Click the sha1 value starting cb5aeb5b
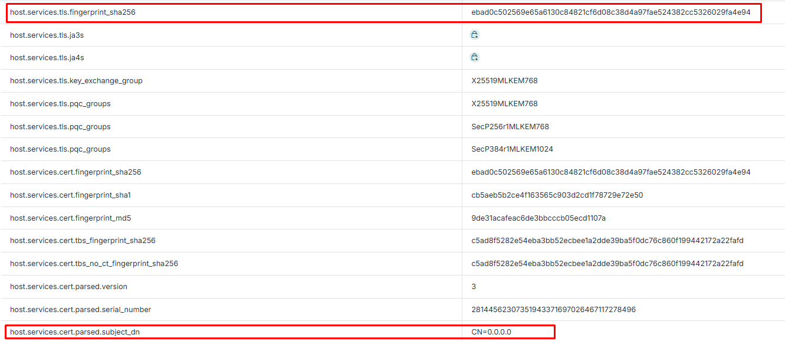 [x=557, y=195]
